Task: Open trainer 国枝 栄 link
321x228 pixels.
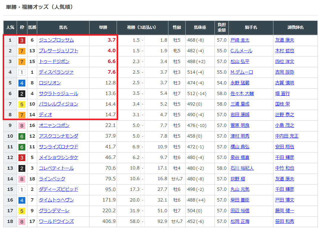Action: (282, 104)
